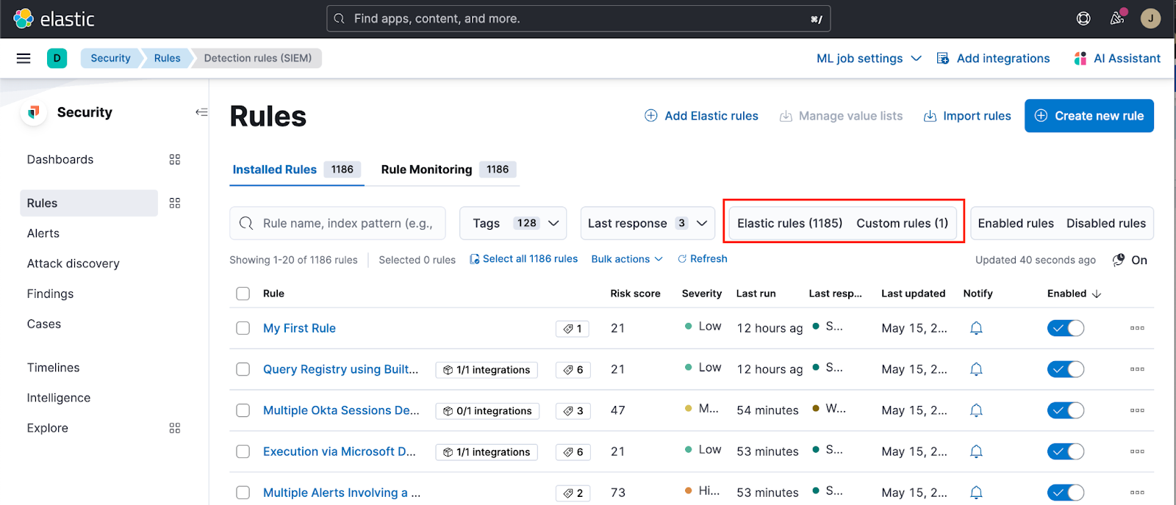Click Create new rule button

pyautogui.click(x=1089, y=116)
